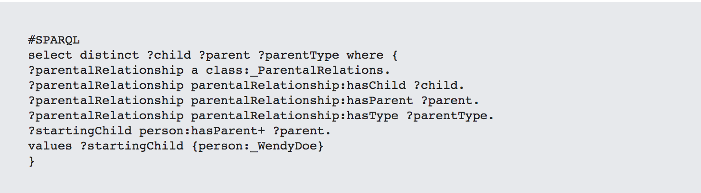Screen dimensions: 701x193
Task: Click ?child in the select line
Action: coord(169,55)
